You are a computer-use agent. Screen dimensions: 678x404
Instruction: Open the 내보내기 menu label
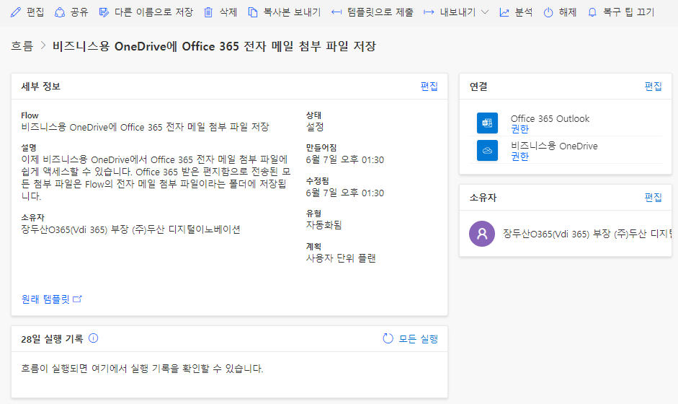click(x=458, y=12)
